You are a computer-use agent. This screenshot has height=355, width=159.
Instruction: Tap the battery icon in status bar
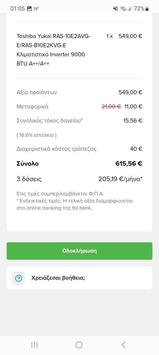pos(147,9)
